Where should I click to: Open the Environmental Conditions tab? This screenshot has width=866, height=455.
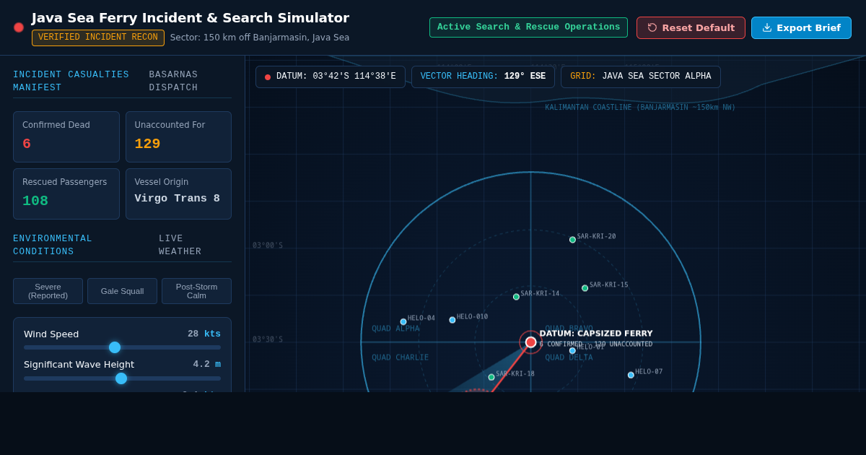click(x=53, y=245)
